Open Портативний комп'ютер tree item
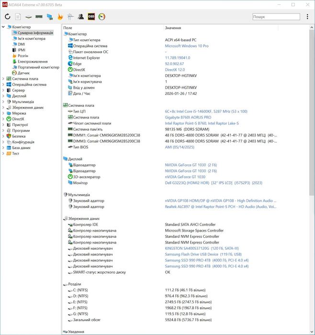The width and height of the screenshot is (315, 335). coord(36,67)
